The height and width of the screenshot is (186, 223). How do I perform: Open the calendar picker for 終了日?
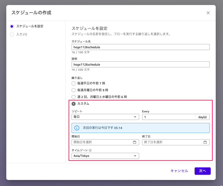pyautogui.click(x=205, y=142)
